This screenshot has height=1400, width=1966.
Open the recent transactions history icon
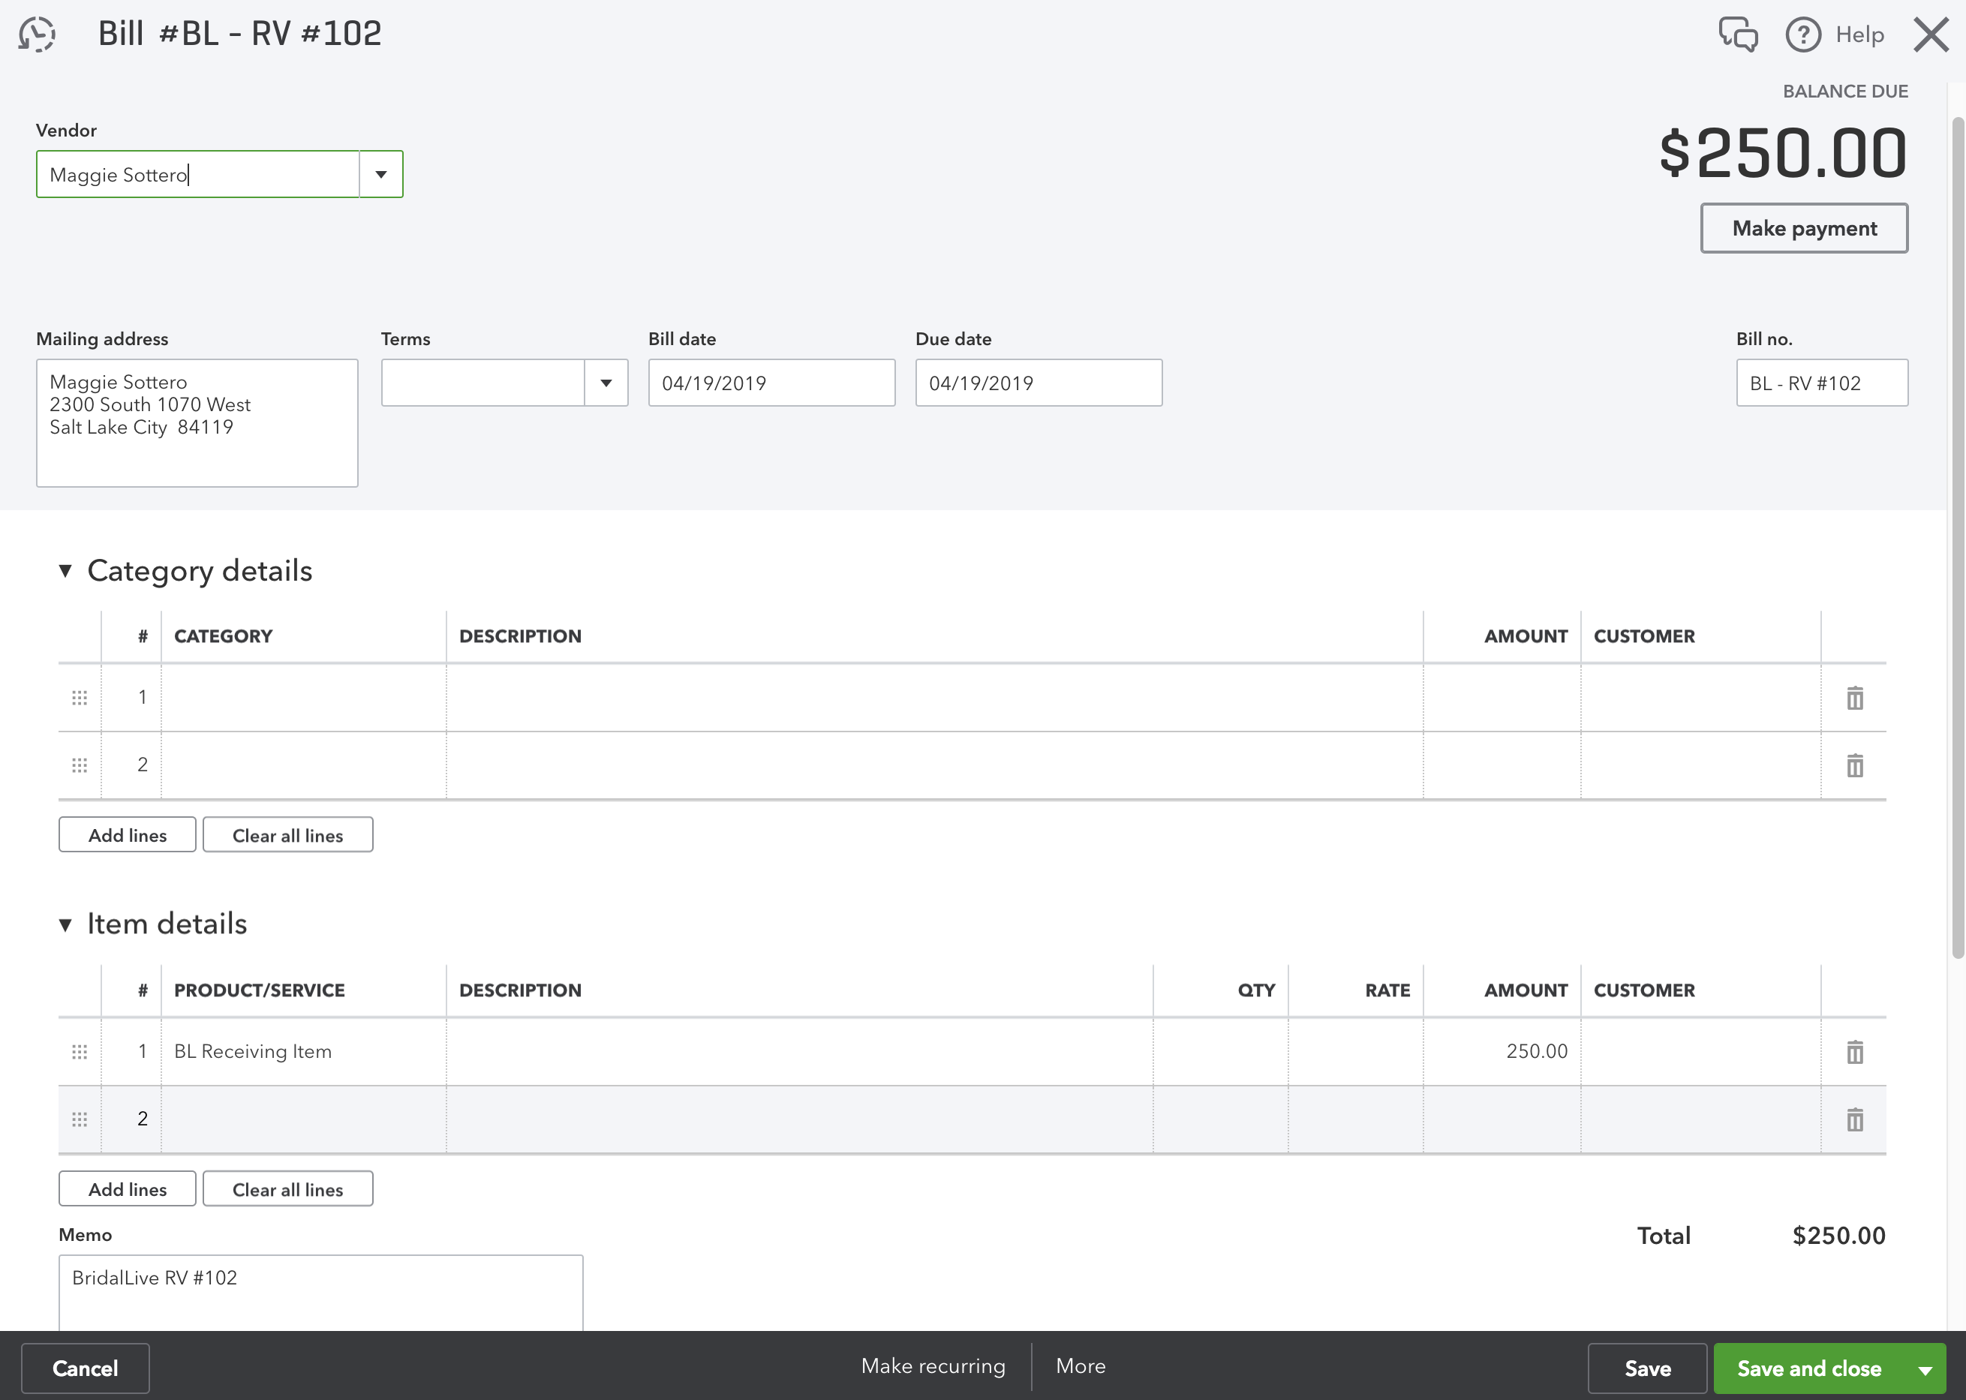click(x=37, y=35)
